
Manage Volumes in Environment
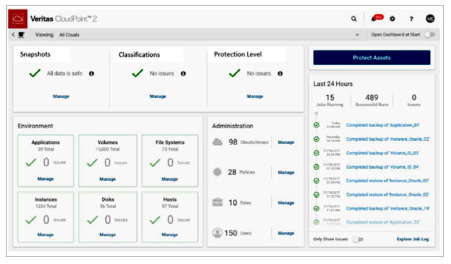(108, 179)
